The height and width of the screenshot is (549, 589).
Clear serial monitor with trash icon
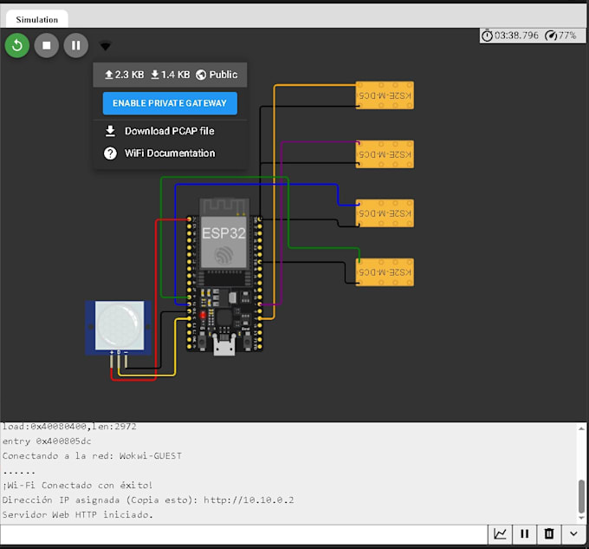549,533
